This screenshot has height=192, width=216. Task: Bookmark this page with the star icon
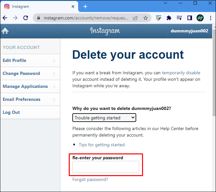(146, 18)
